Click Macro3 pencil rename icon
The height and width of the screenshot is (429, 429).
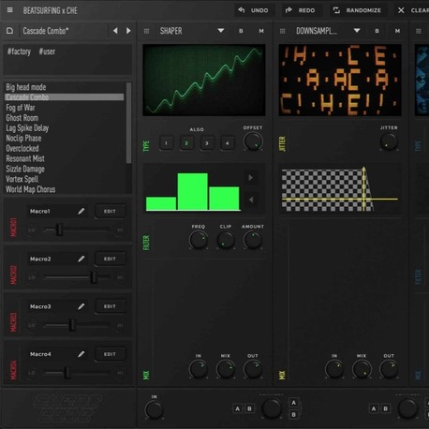pyautogui.click(x=81, y=306)
